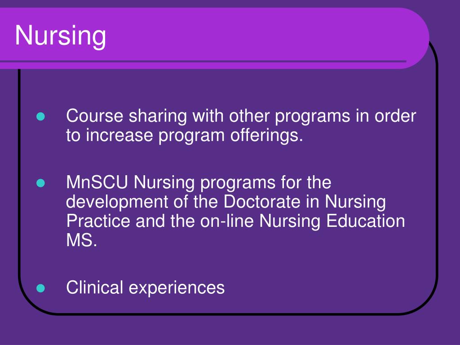Click the word 'Practice' in the second bullet
This screenshot has width=460, height=345.
[x=98, y=221]
